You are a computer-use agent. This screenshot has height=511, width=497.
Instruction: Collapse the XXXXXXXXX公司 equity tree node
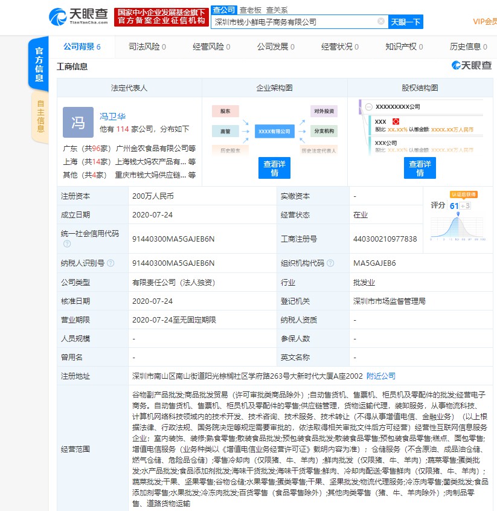pyautogui.click(x=368, y=107)
